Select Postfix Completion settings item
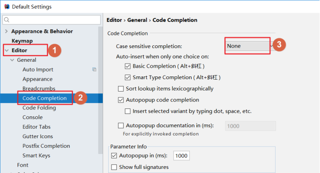The height and width of the screenshot is (173, 320). 46,146
